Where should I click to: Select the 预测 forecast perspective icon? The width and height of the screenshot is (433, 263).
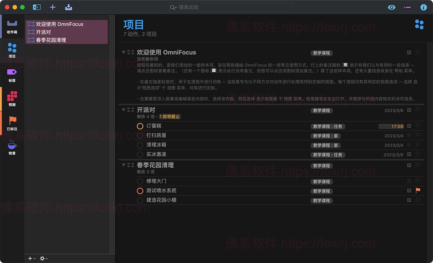point(12,97)
